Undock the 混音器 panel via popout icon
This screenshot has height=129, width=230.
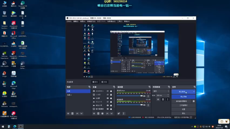tap(149, 87)
